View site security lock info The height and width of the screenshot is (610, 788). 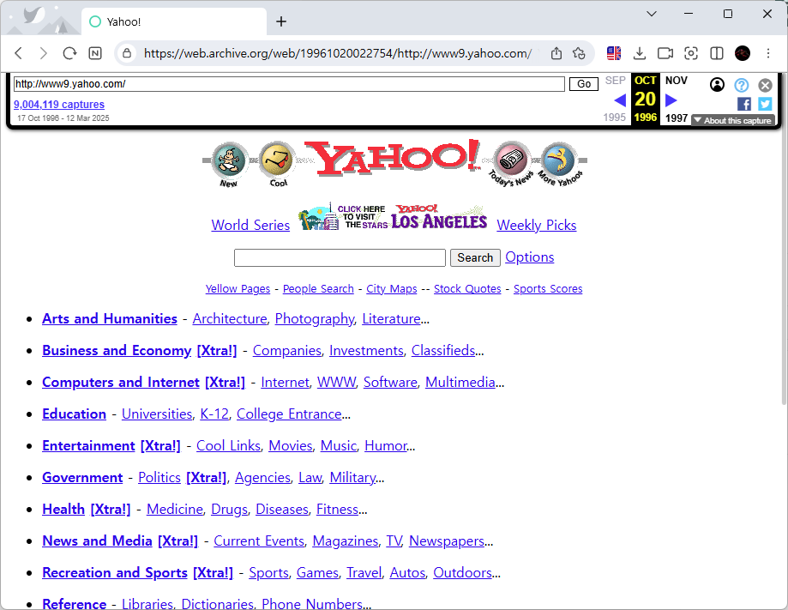[x=127, y=53]
